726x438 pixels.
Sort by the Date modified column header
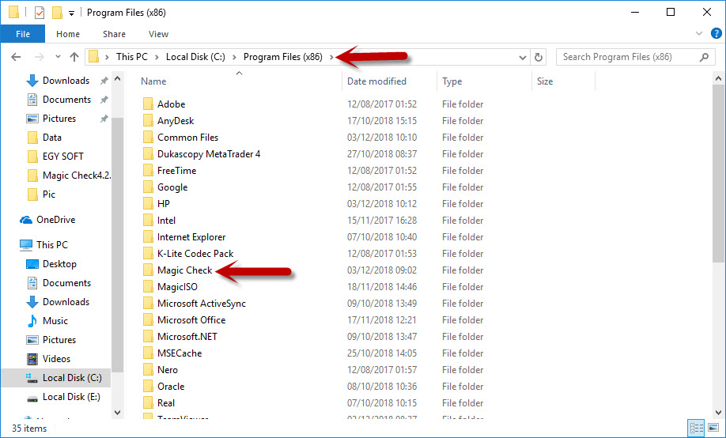click(x=376, y=81)
